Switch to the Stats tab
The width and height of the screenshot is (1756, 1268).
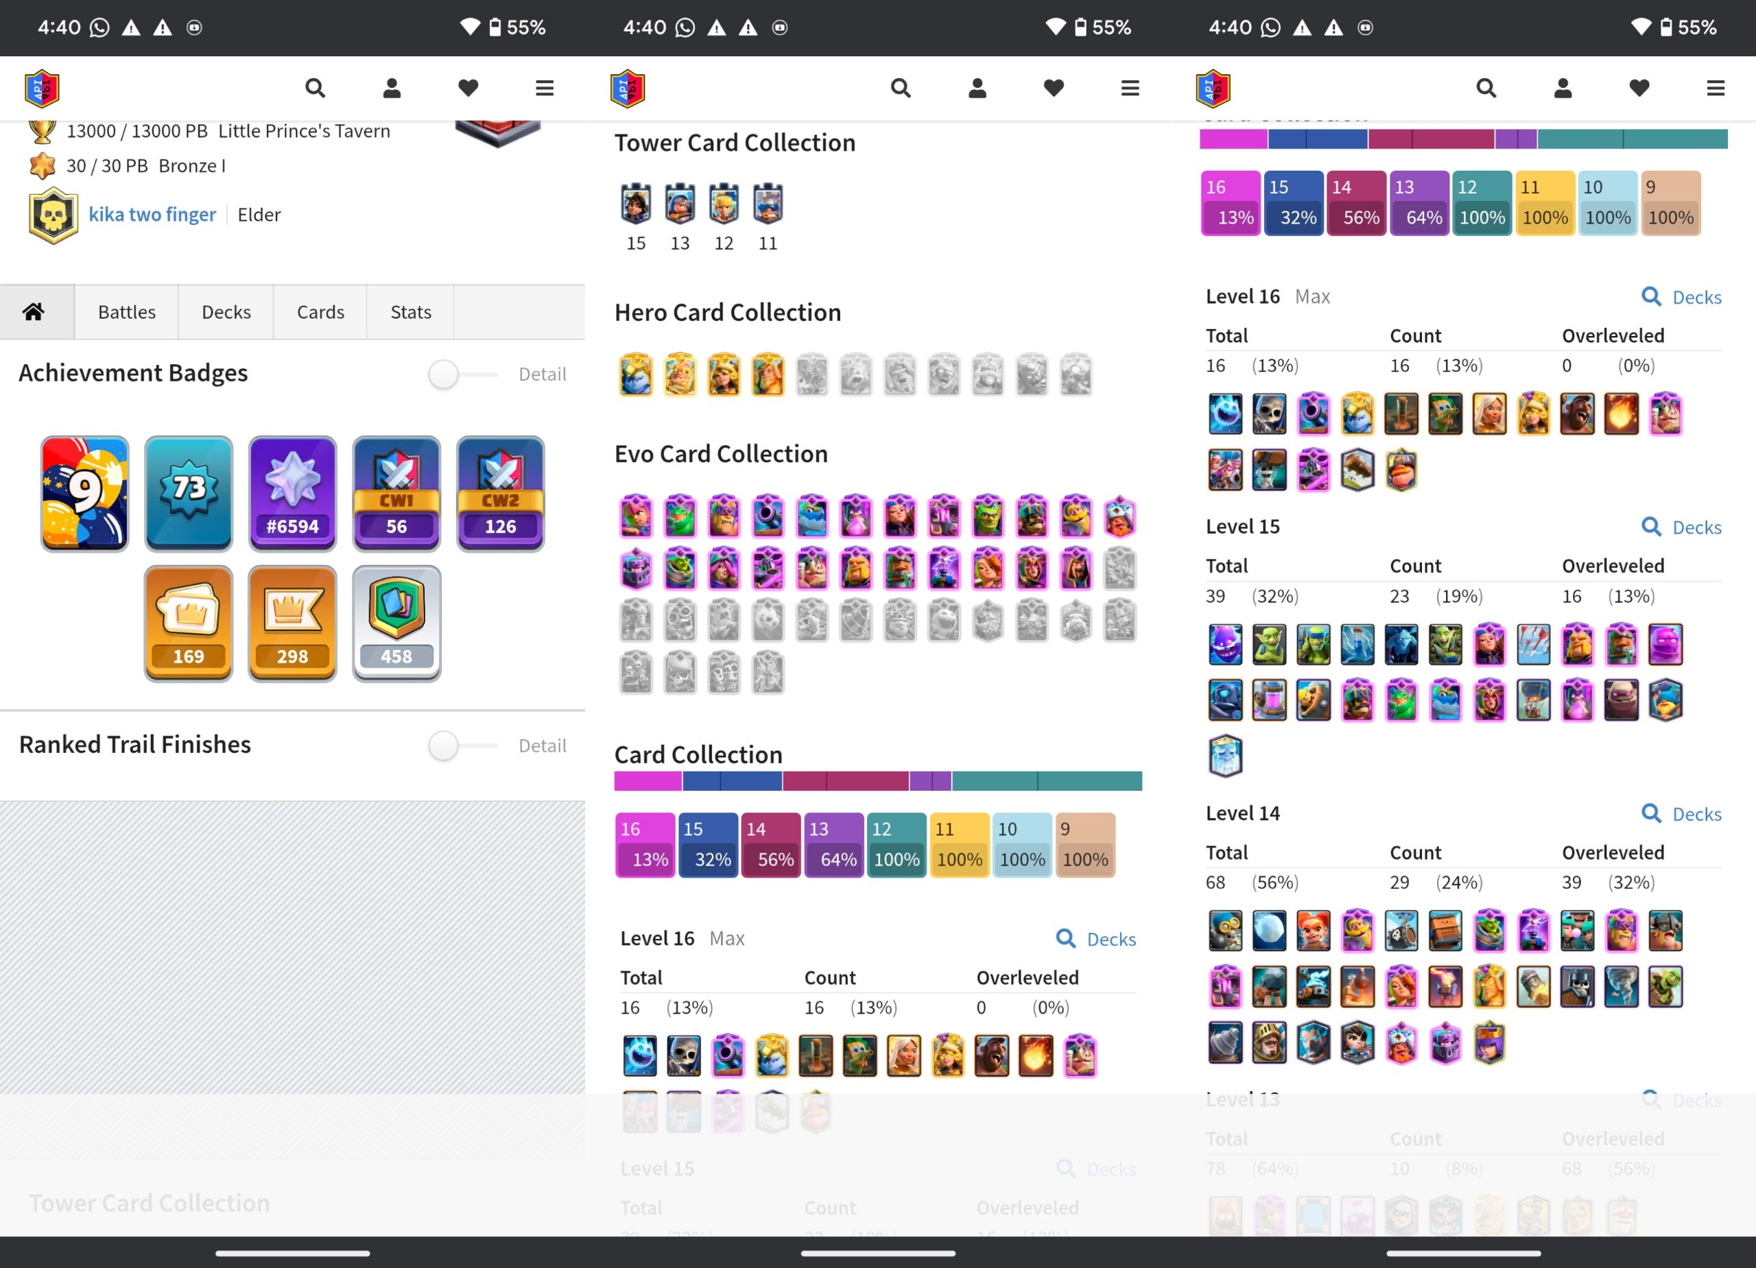pos(410,312)
